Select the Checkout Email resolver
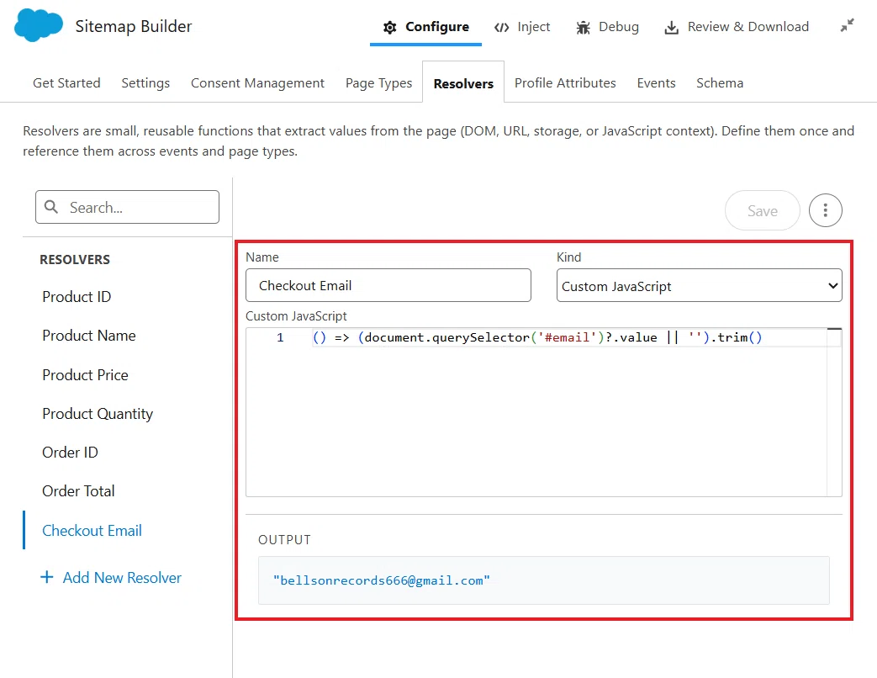Viewport: 877px width, 678px height. point(92,530)
